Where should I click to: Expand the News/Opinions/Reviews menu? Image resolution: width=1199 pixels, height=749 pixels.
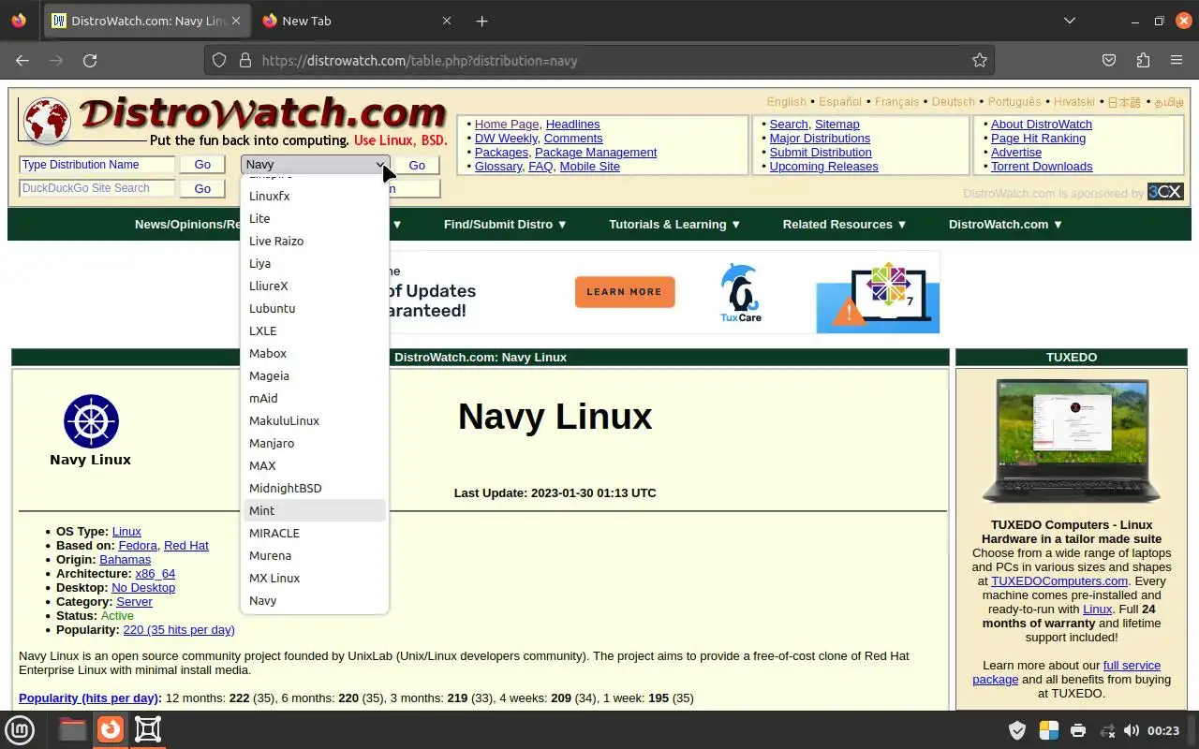[187, 225]
